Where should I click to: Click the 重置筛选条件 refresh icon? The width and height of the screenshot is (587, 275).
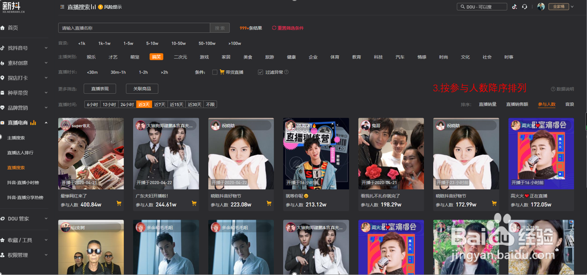click(274, 28)
